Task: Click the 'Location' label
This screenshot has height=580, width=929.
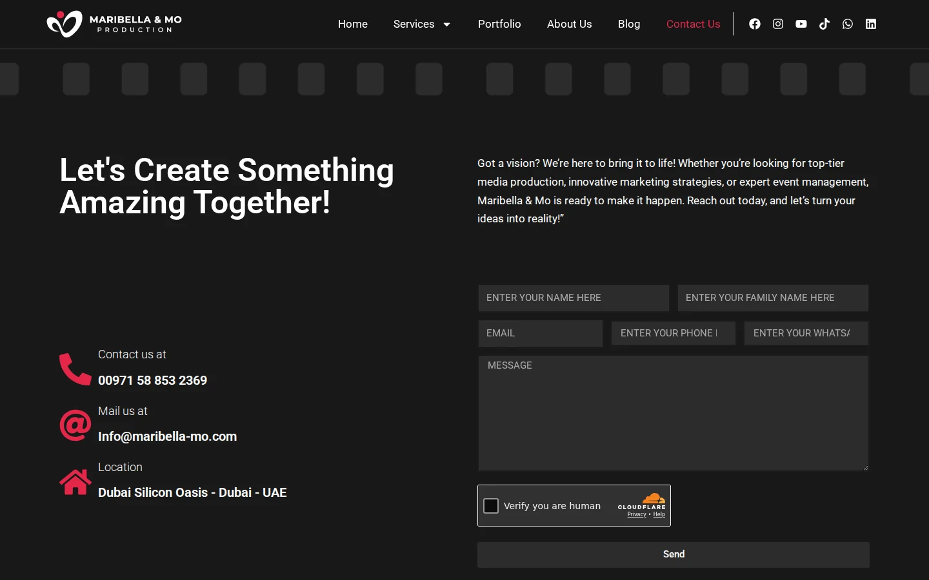Action: pos(120,467)
